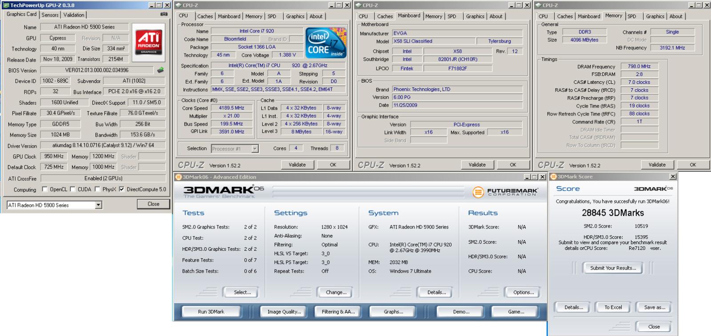Screen dimensions: 711x336
Task: Click the DRAM Frequency 798.0 MHz value
Action: click(639, 66)
